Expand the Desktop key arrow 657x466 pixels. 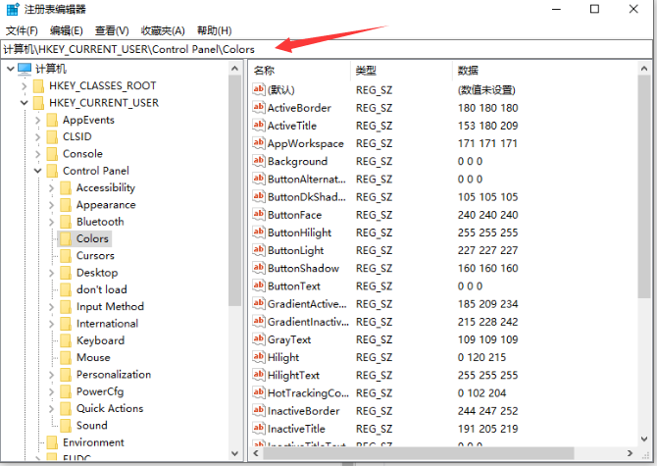pyautogui.click(x=51, y=273)
